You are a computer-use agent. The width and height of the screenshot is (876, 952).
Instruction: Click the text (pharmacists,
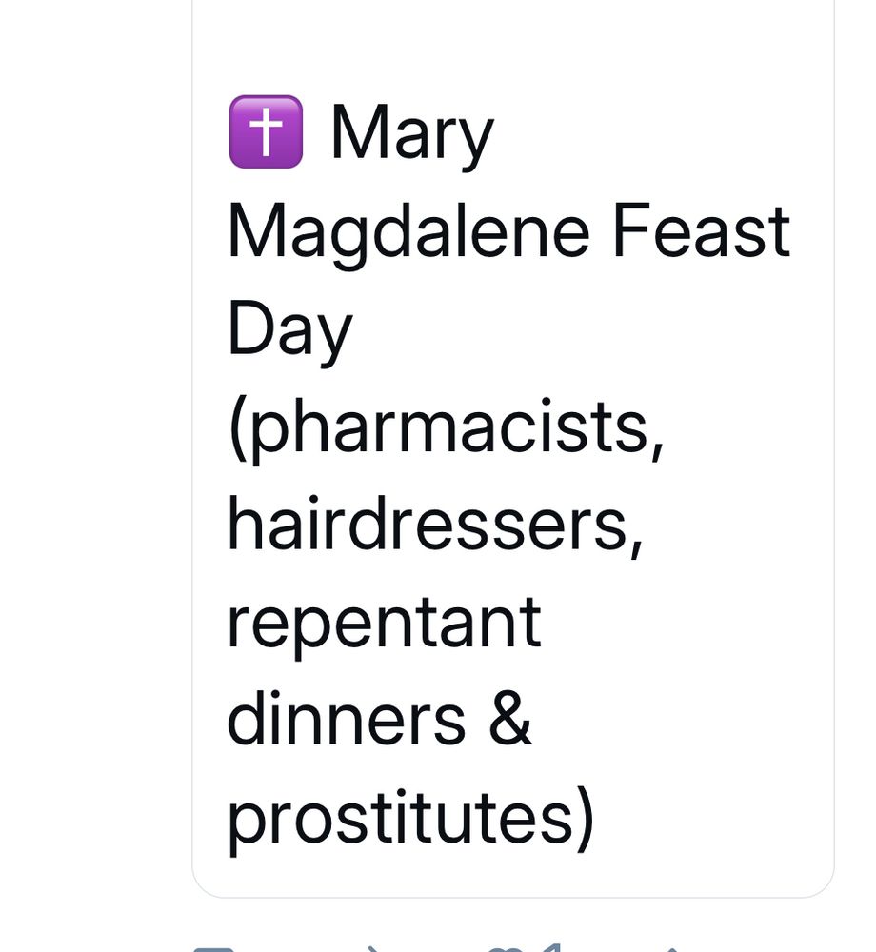point(447,430)
